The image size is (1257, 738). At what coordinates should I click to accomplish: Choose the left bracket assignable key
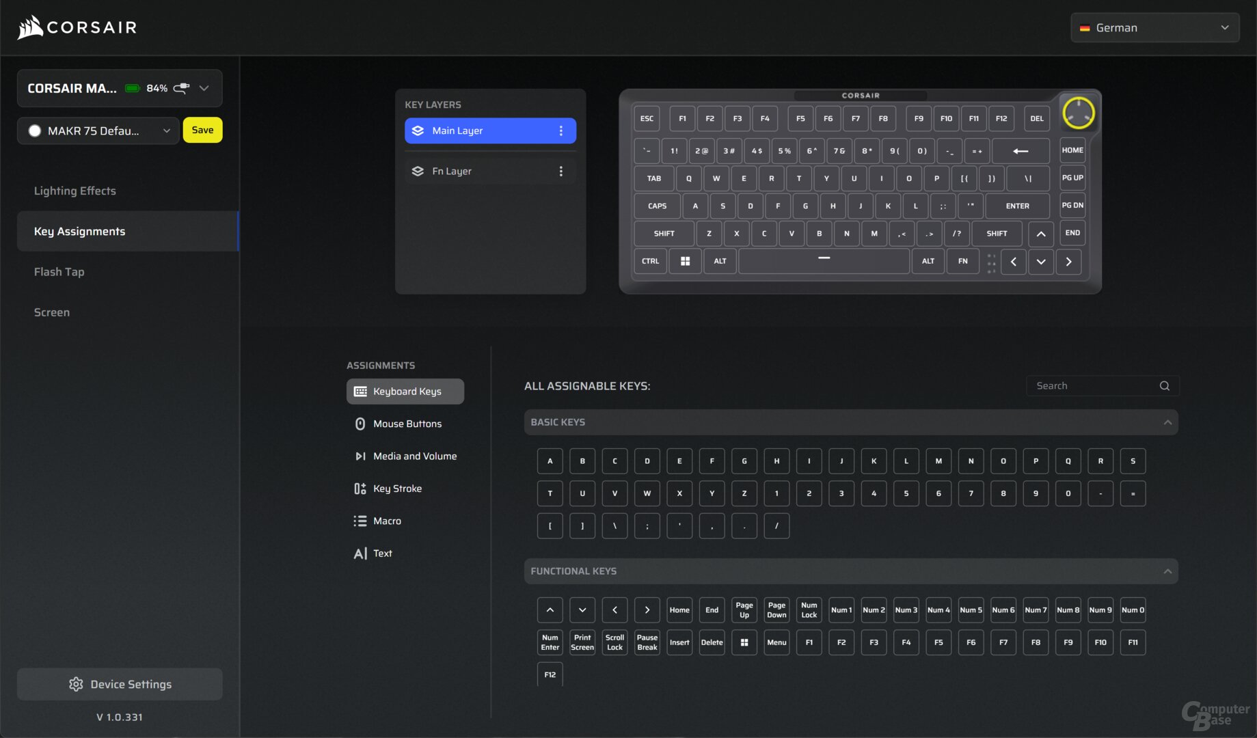pyautogui.click(x=550, y=526)
